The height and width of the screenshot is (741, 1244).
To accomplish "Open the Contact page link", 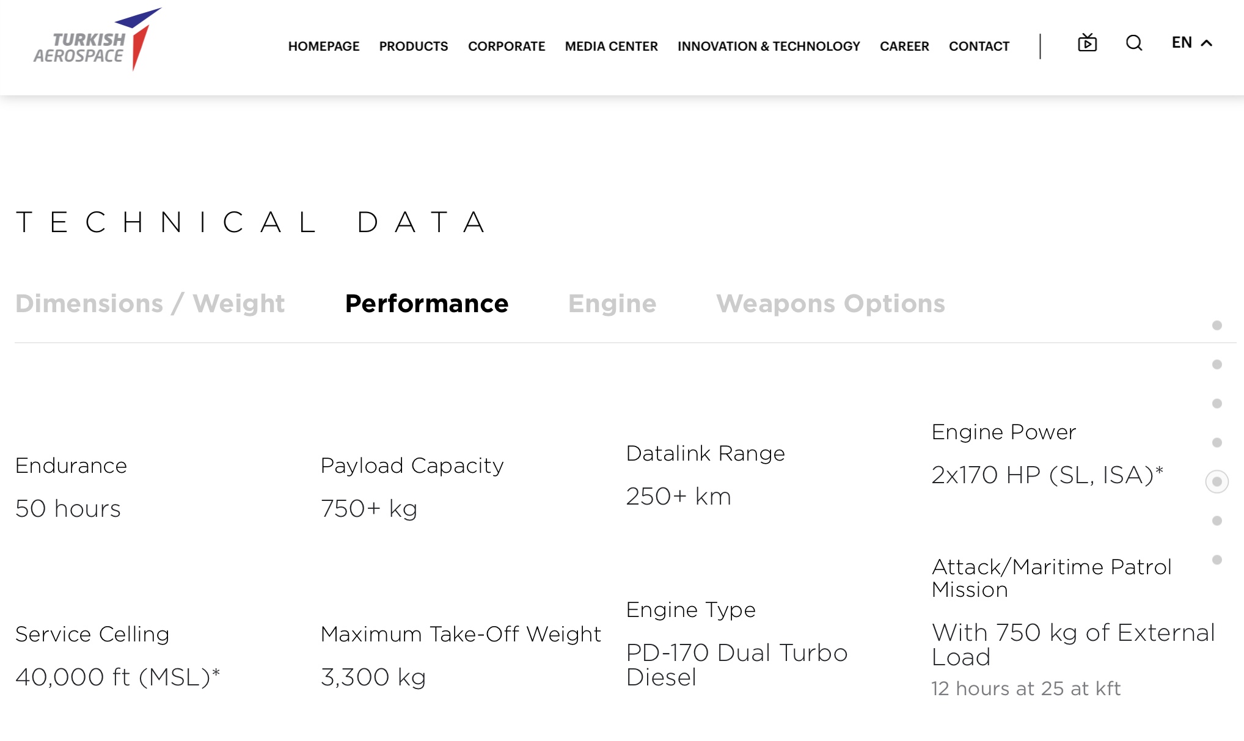I will point(979,46).
